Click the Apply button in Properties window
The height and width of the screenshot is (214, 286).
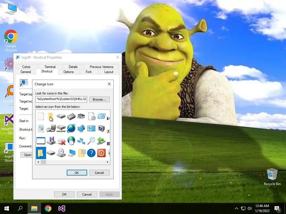109,194
